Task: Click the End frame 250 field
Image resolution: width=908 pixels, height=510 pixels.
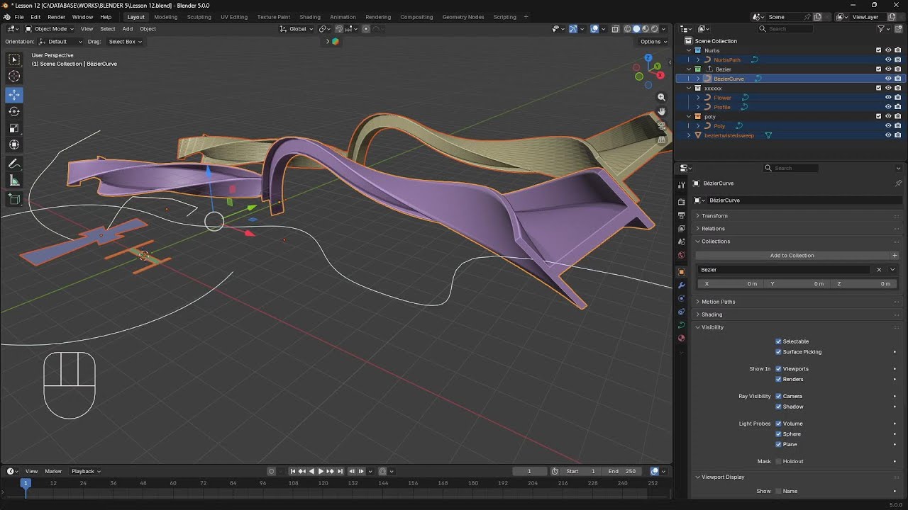Action: 623,471
